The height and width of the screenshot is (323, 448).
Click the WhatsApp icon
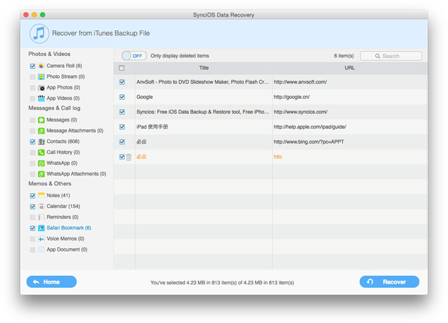41,163
